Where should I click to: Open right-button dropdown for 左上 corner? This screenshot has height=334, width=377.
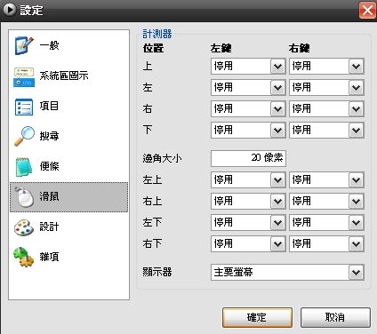click(326, 179)
